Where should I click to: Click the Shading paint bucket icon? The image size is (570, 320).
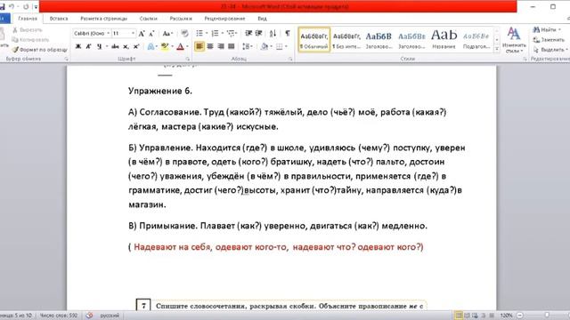(265, 46)
